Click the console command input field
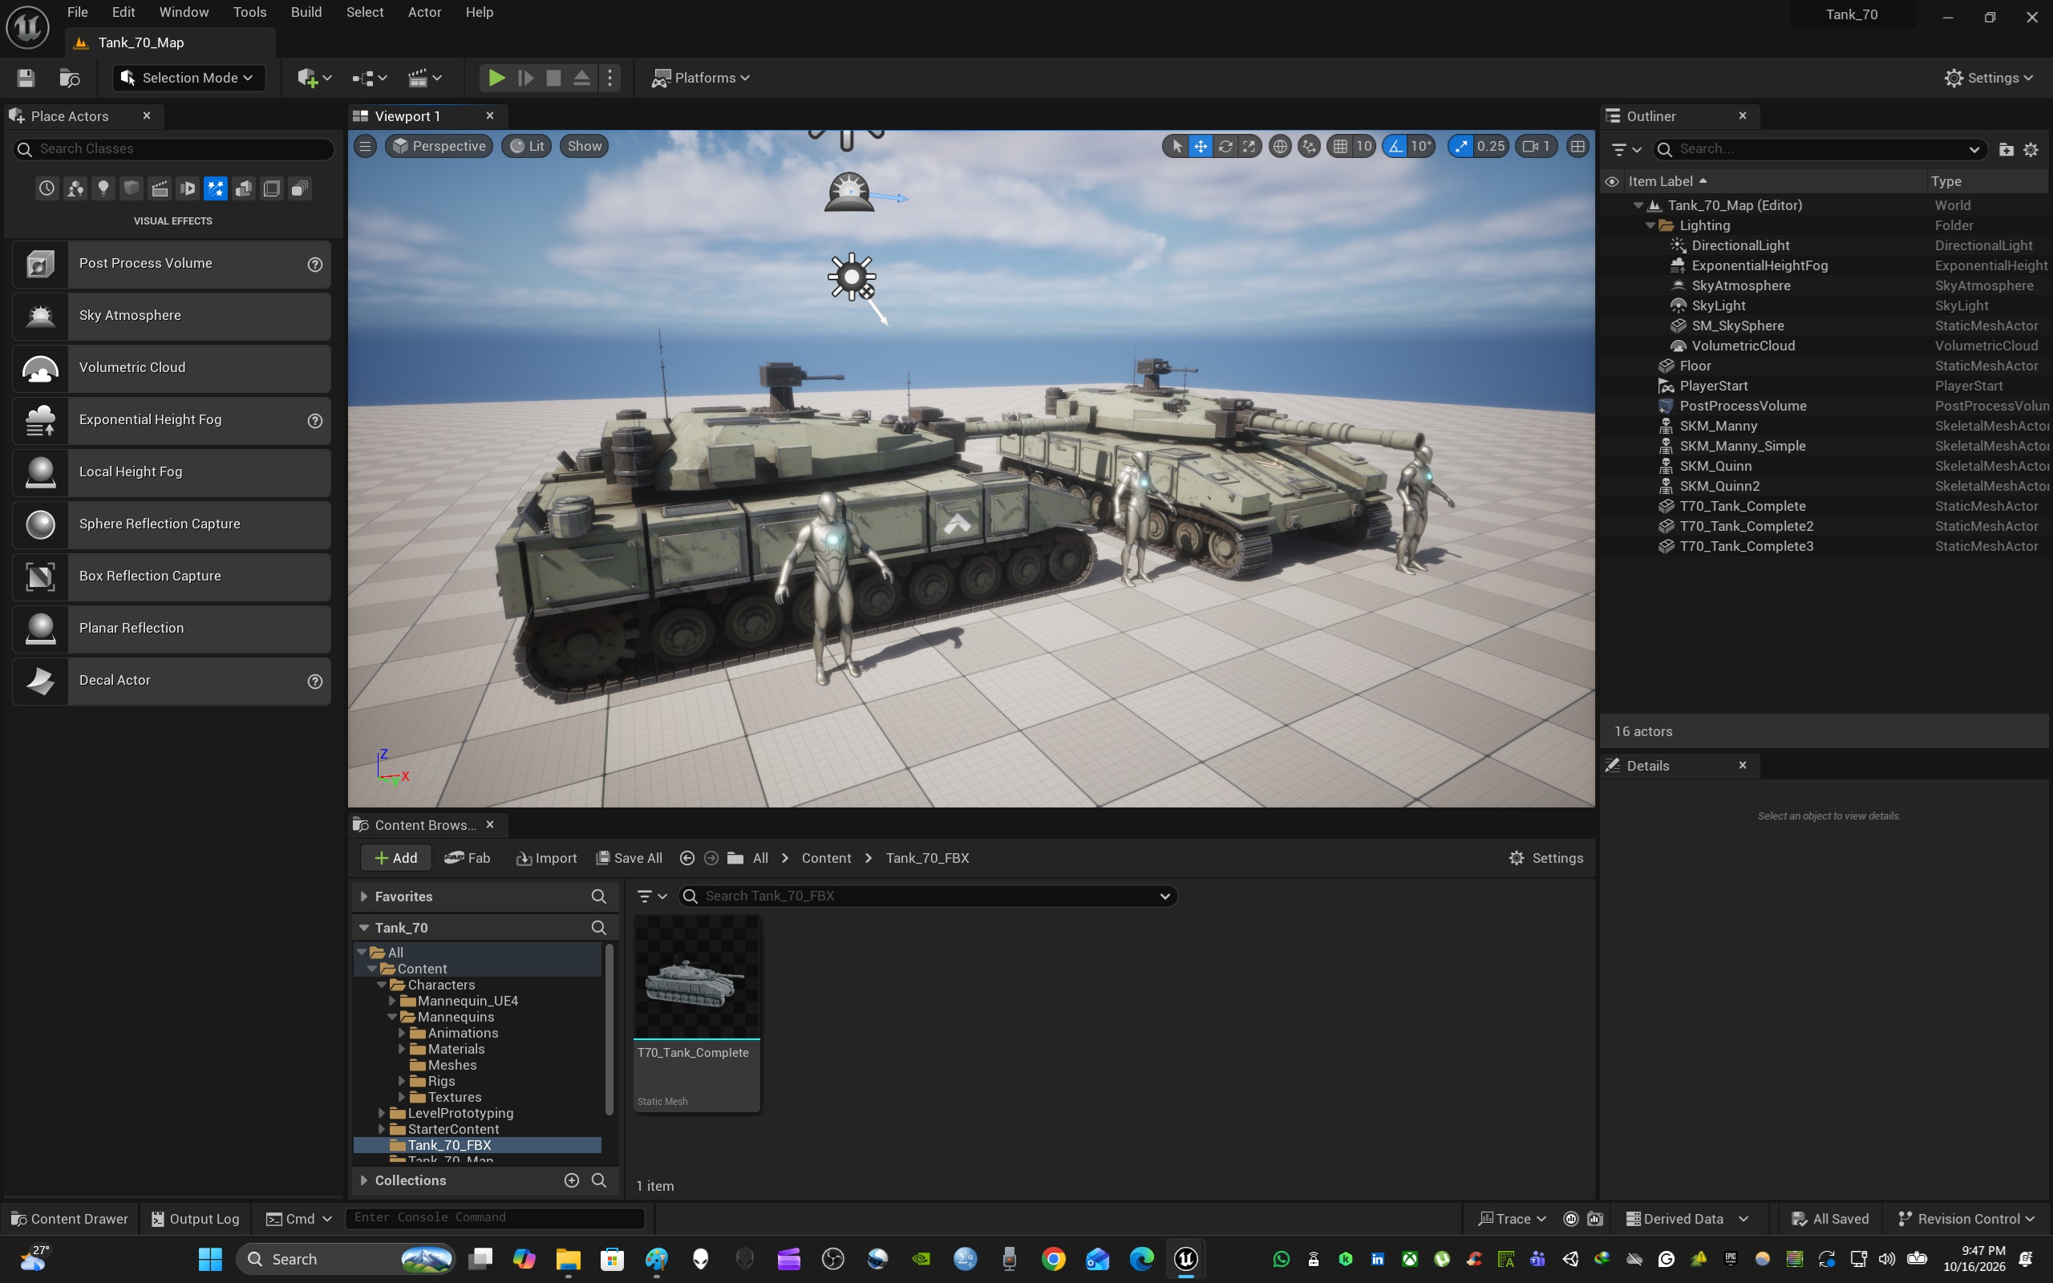This screenshot has width=2053, height=1283. tap(495, 1218)
